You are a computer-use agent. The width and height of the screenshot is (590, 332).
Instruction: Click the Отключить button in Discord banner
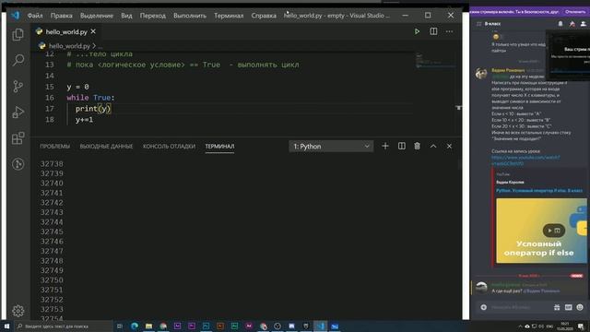(575, 12)
